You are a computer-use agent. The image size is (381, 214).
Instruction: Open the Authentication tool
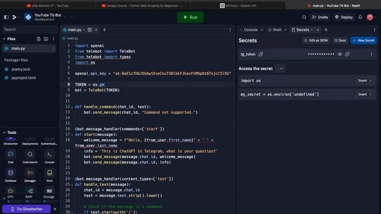49,141
